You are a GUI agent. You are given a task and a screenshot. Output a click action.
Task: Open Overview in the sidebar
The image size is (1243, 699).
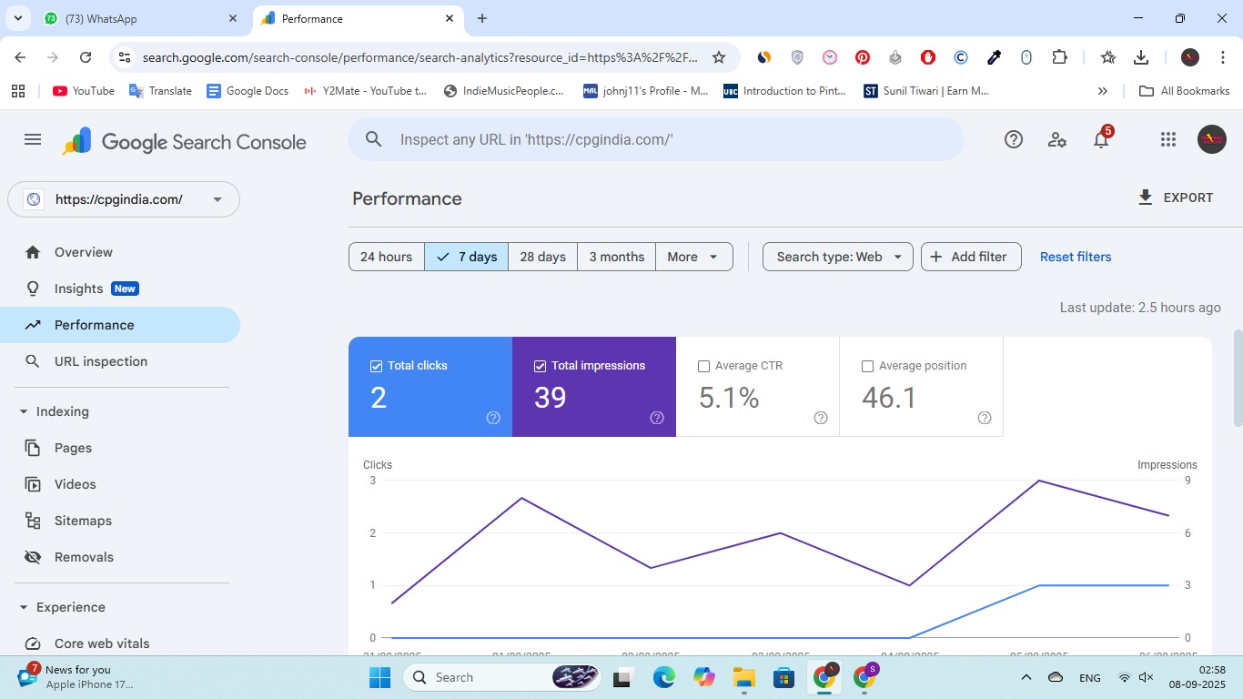[x=120, y=252]
